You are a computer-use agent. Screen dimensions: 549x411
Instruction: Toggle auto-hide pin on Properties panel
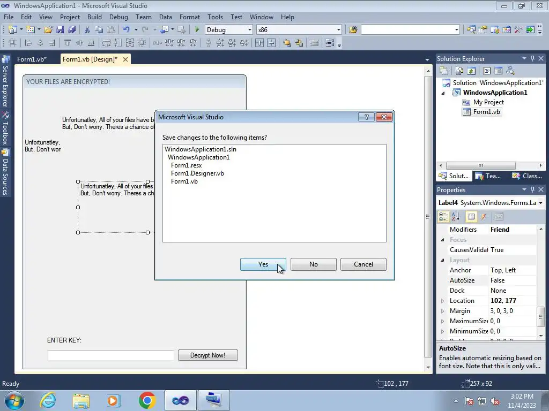532,189
